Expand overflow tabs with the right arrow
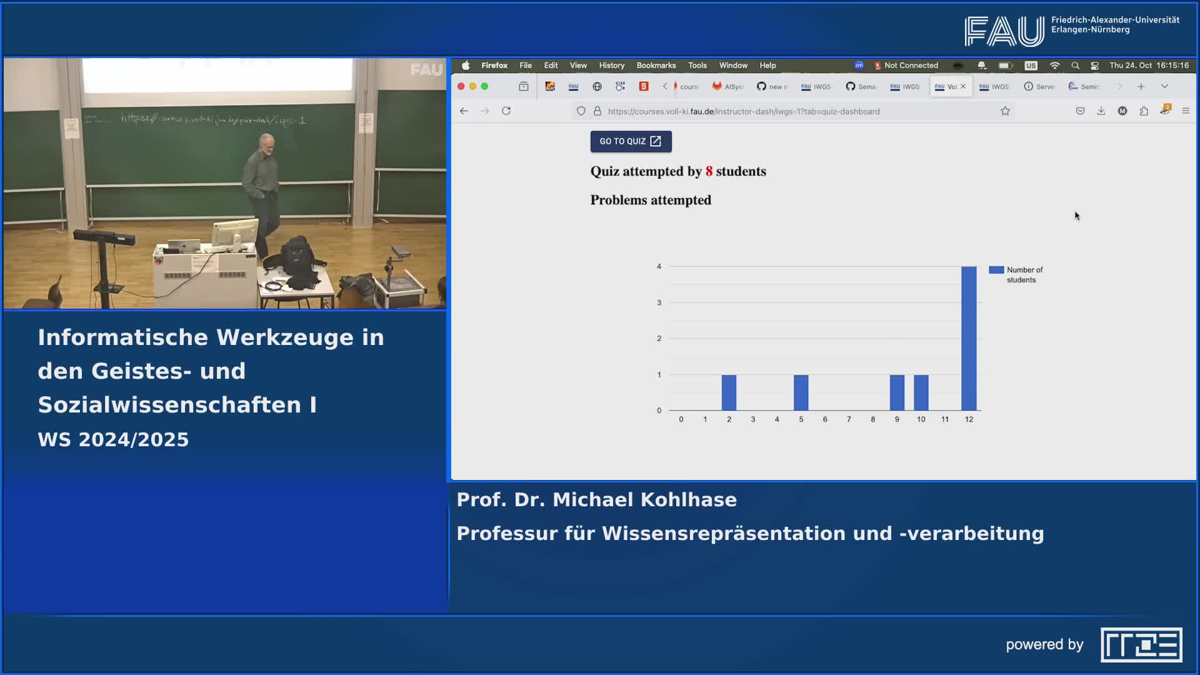The image size is (1200, 675). point(1119,86)
